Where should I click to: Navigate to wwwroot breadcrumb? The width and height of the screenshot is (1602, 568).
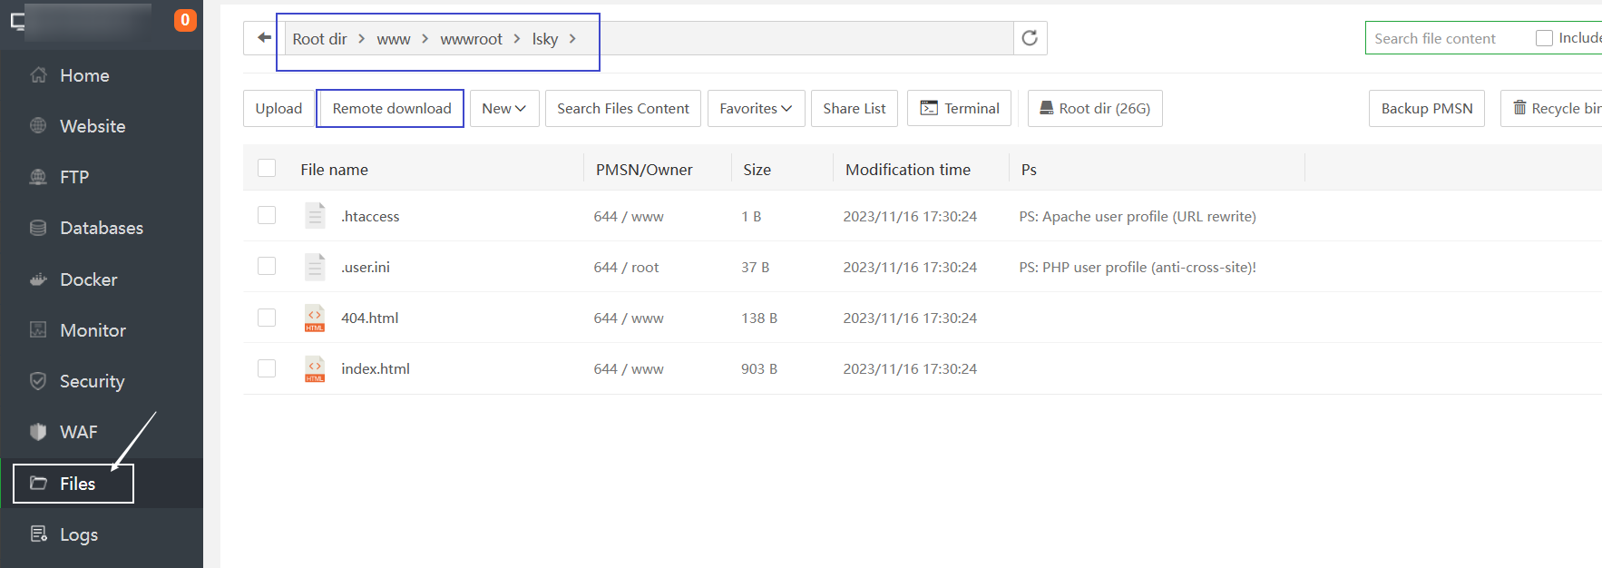(x=471, y=39)
